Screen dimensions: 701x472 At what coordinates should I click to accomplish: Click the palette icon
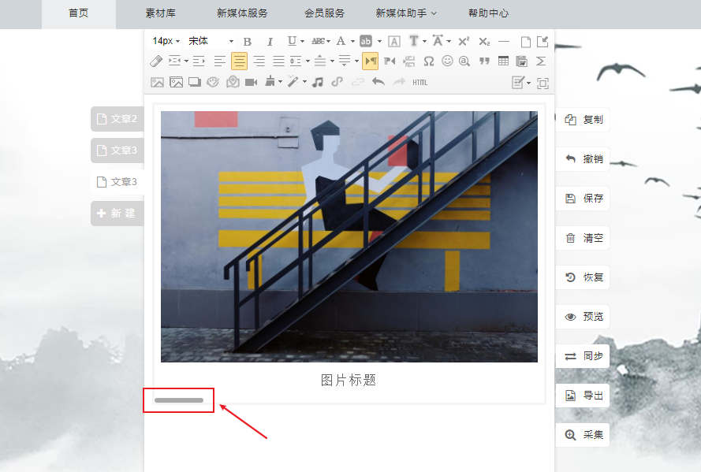pos(213,82)
